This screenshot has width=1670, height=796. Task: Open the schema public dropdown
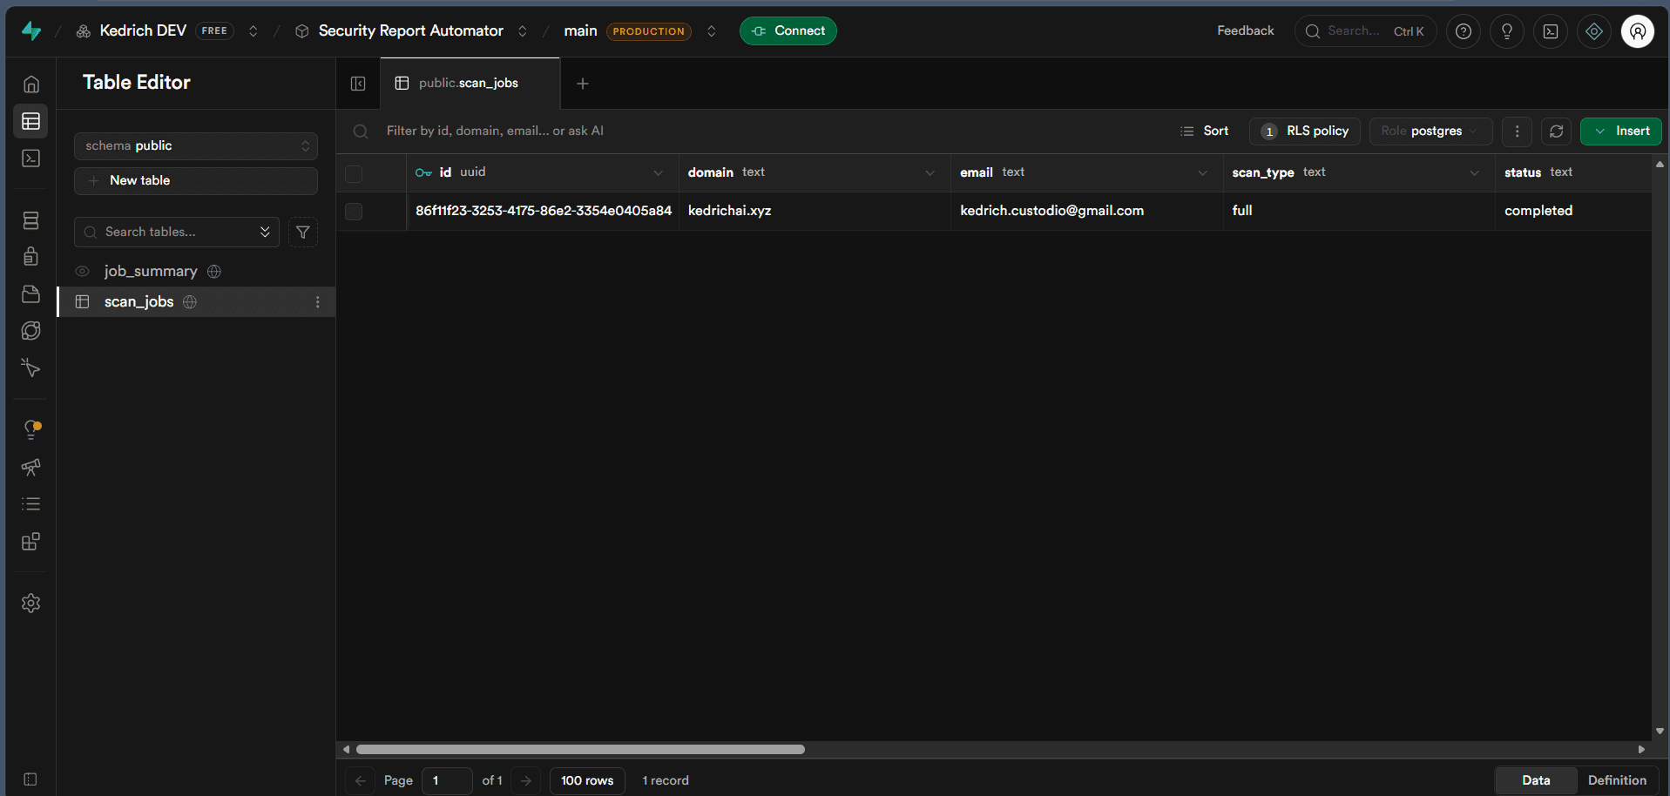coord(196,146)
